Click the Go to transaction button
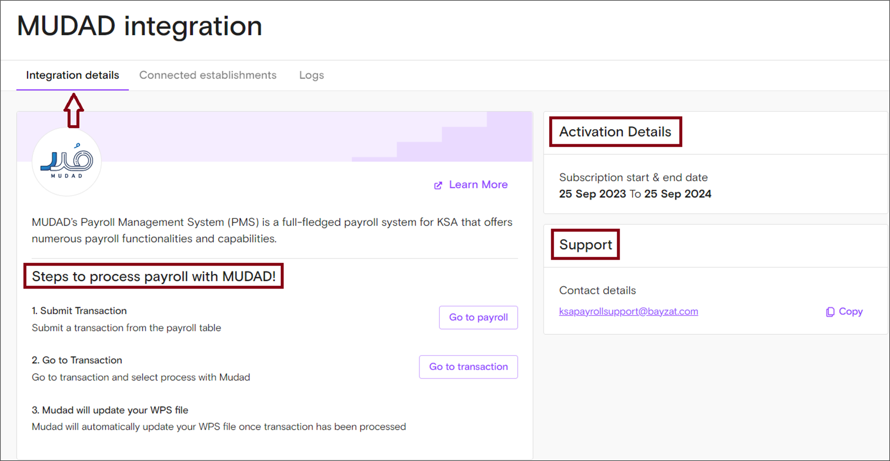This screenshot has width=890, height=461. coord(469,367)
